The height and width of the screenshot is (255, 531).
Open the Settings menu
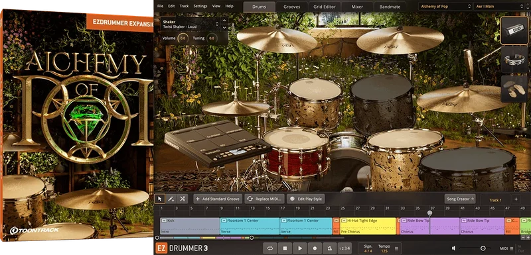coord(200,6)
